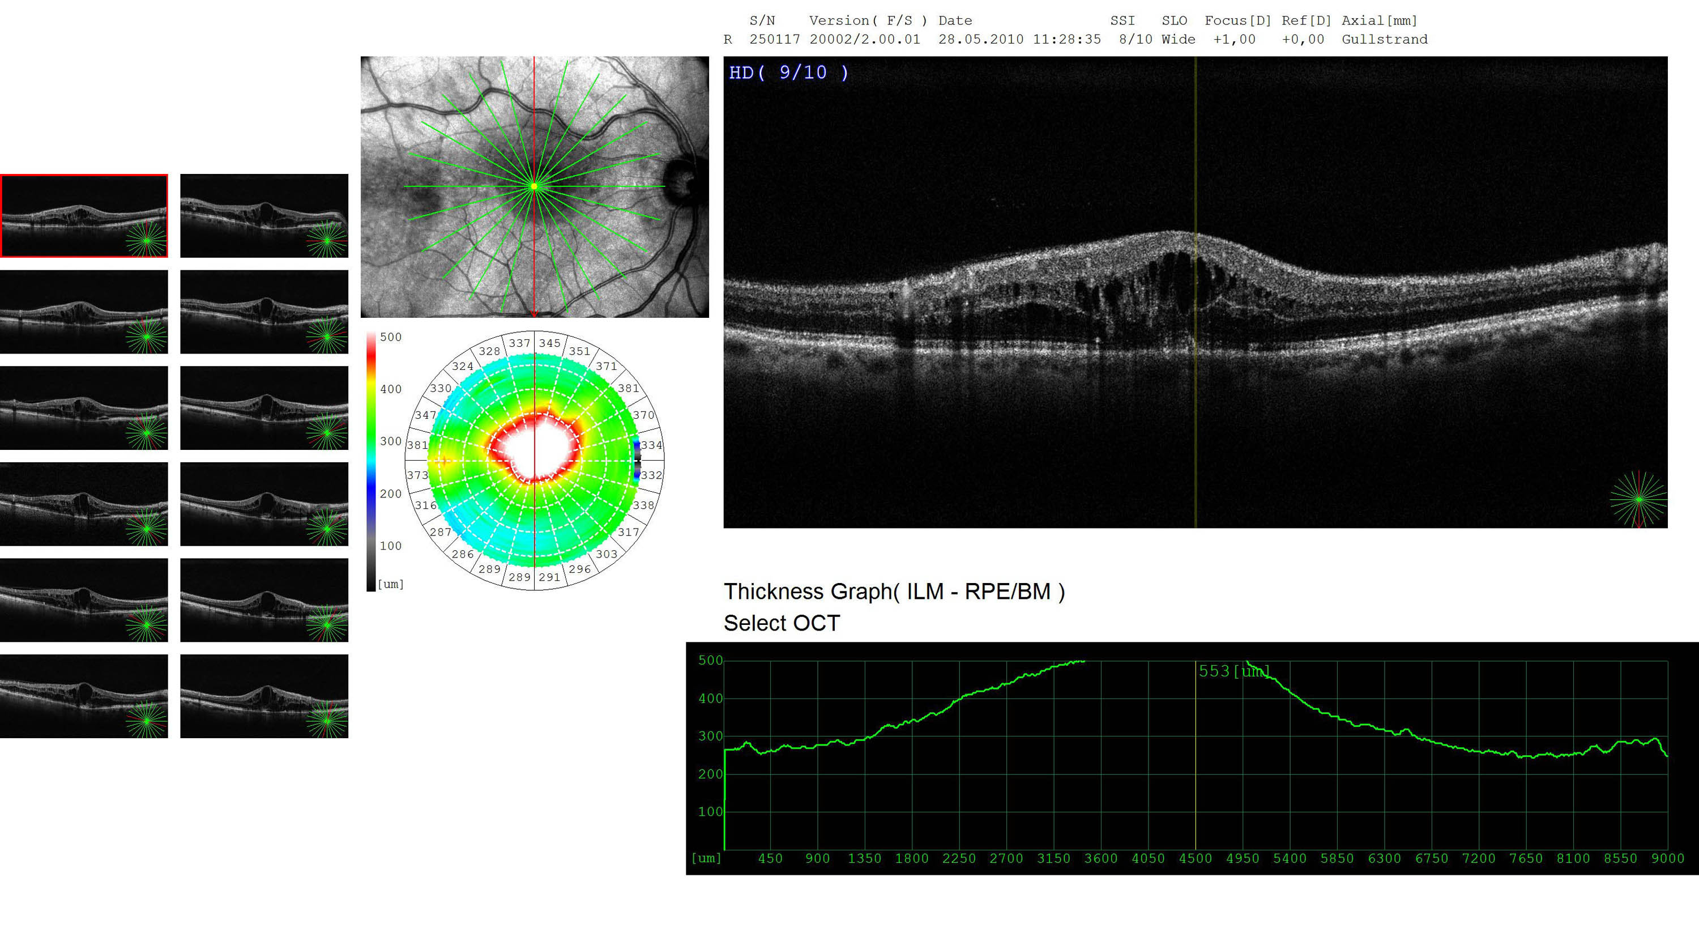Click the sector value 334 on the thickness map
The width and height of the screenshot is (1699, 932).
point(652,445)
